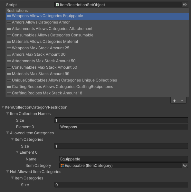Collapse the ItemCollectionCategoryRestriction foldout

click(3, 107)
